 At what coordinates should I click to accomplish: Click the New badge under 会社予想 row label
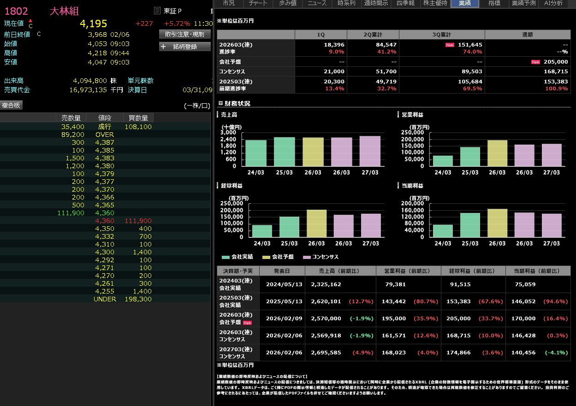[x=247, y=323]
